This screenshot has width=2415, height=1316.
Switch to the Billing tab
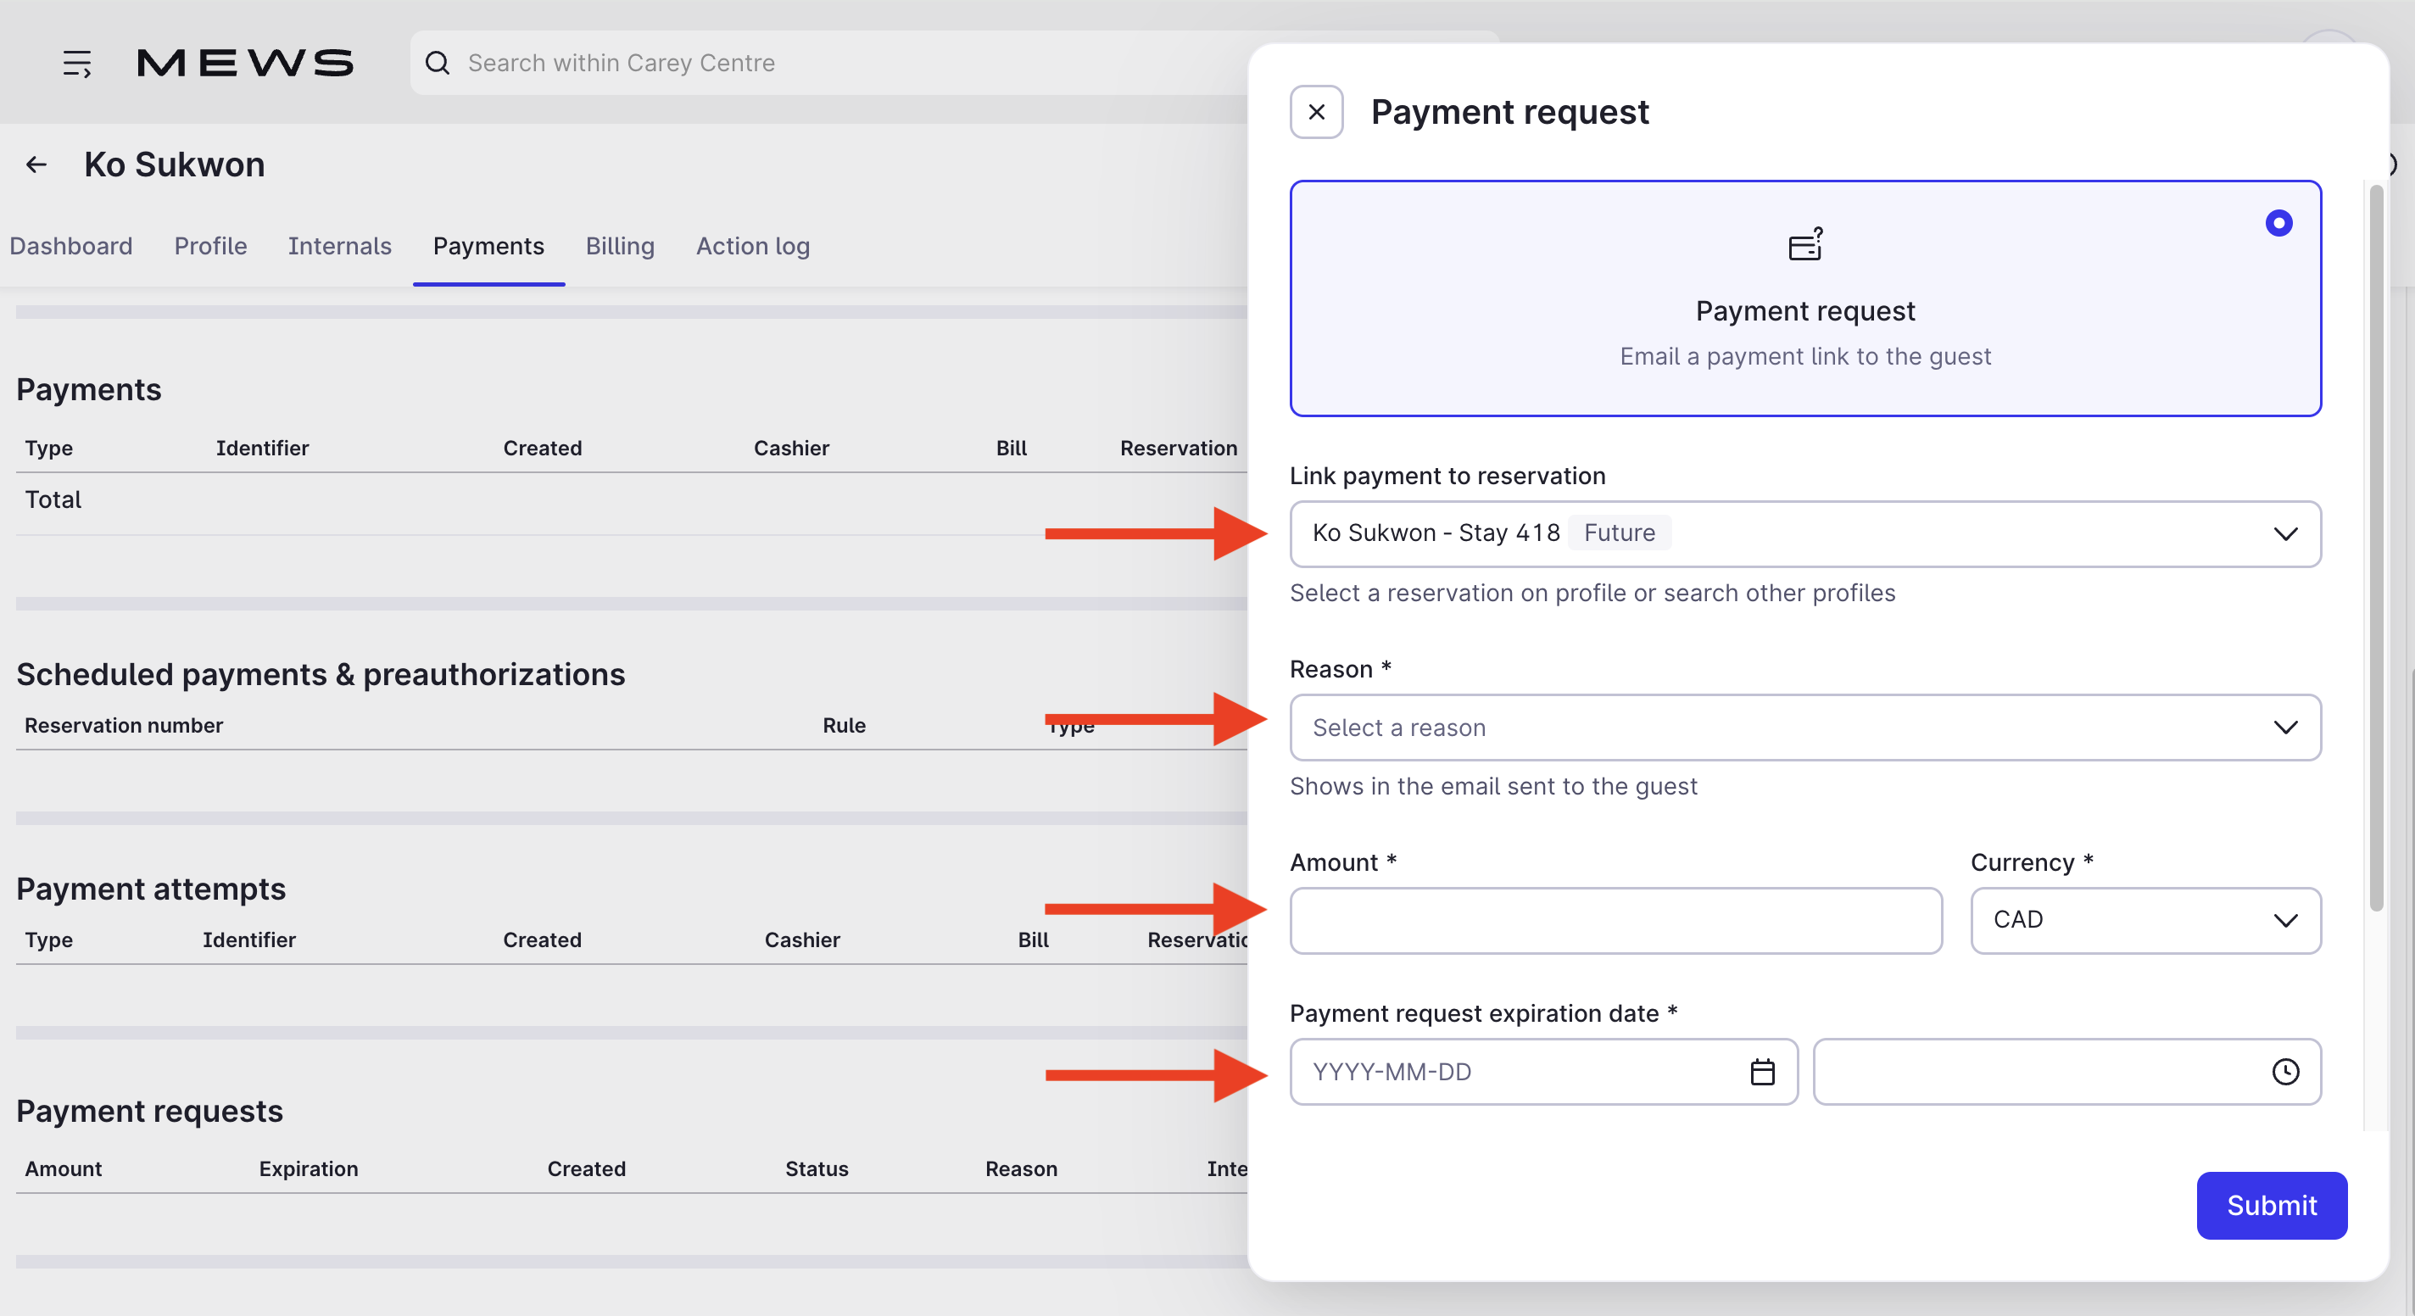point(620,246)
